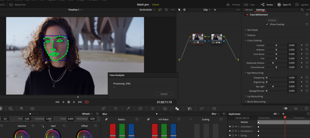The width and height of the screenshot is (310, 138).
Task: Toggle loop playback button
Action: click(87, 102)
